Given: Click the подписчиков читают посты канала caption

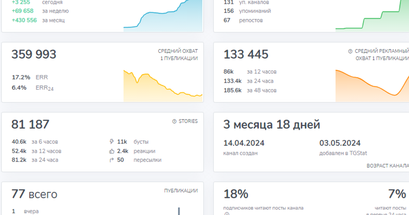Looking at the screenshot, I should pos(263,208).
